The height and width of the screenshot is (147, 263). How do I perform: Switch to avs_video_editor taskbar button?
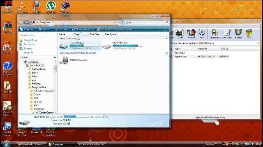tap(92, 144)
